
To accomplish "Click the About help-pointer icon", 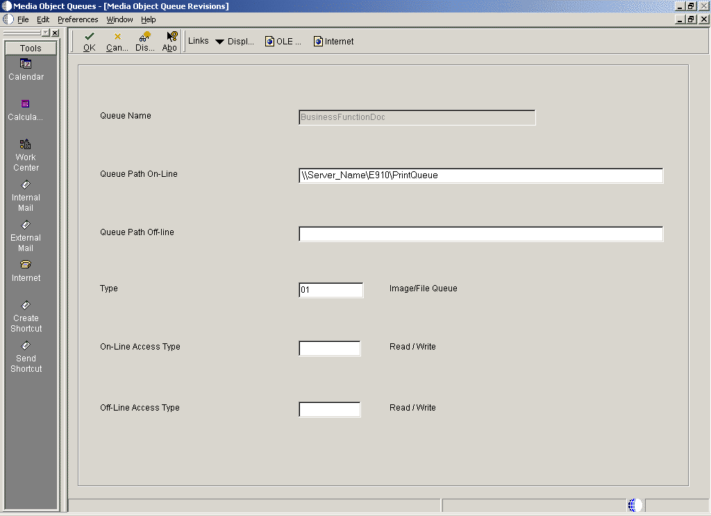I will 172,36.
